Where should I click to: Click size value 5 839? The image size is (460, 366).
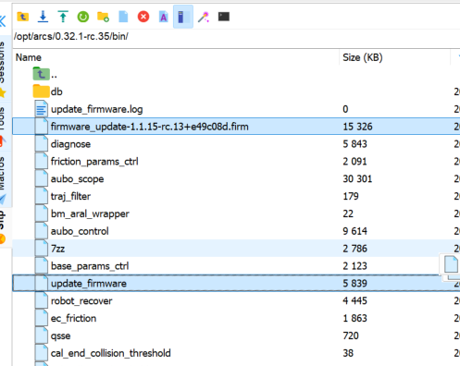click(354, 284)
